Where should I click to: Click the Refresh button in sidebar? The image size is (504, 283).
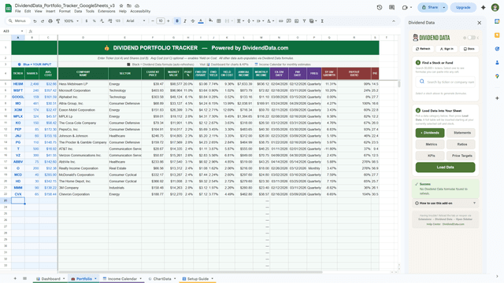[423, 49]
